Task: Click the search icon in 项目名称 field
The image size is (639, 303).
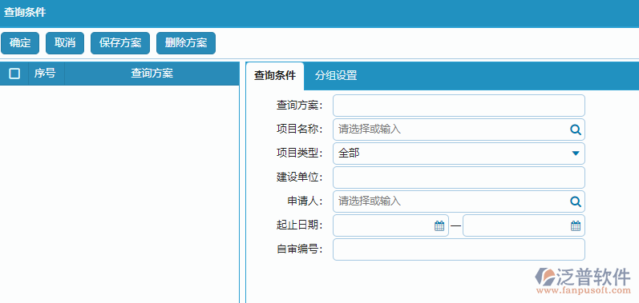Action: tap(575, 130)
